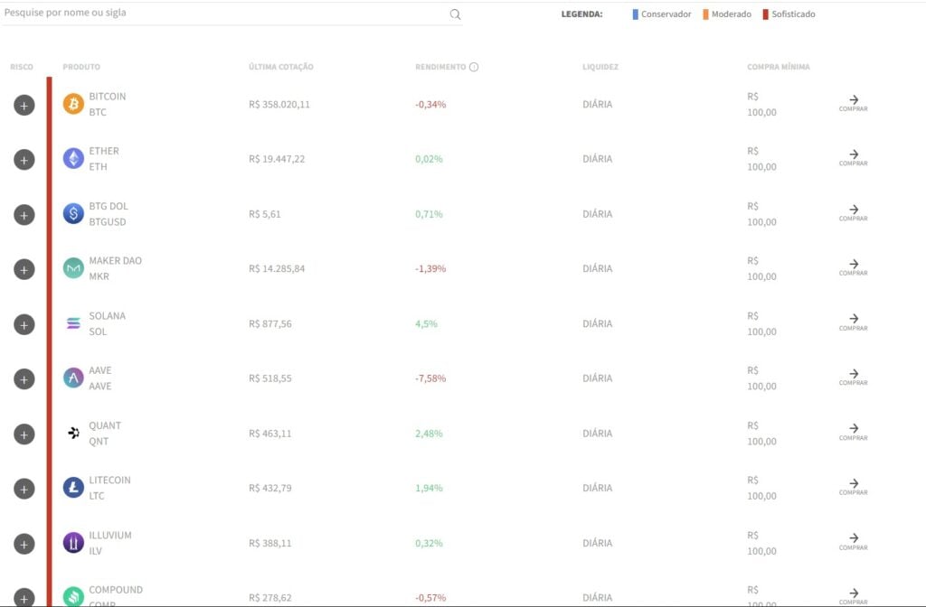Select the LITECOIN product name
The width and height of the screenshot is (926, 607).
point(109,481)
